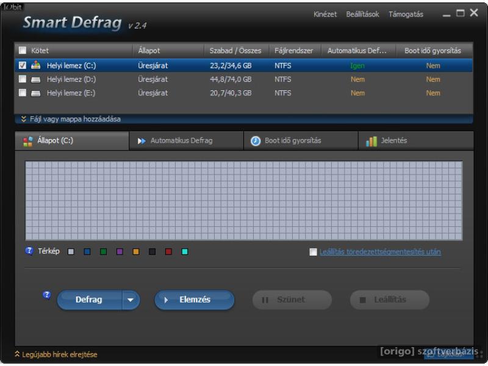The width and height of the screenshot is (488, 366).
Task: Click the blue map legend swatch
Action: click(87, 251)
